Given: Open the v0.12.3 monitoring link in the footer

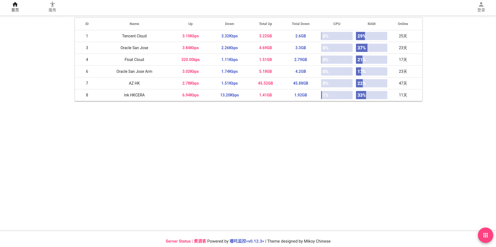Looking at the screenshot, I should 247,241.
